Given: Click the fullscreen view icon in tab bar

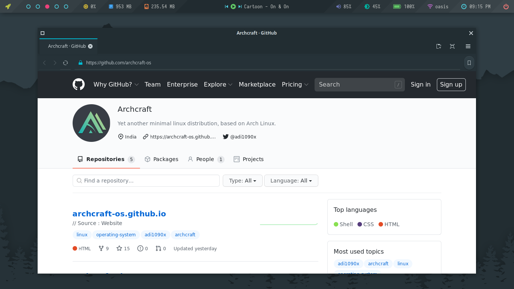Looking at the screenshot, I should tap(452, 46).
